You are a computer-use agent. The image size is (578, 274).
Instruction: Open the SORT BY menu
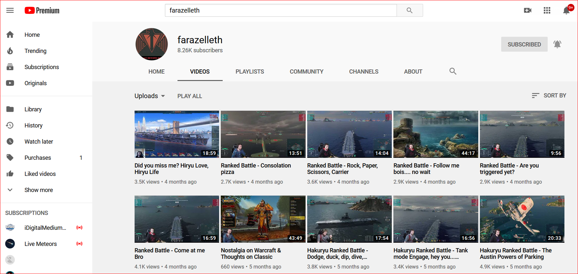coord(549,96)
